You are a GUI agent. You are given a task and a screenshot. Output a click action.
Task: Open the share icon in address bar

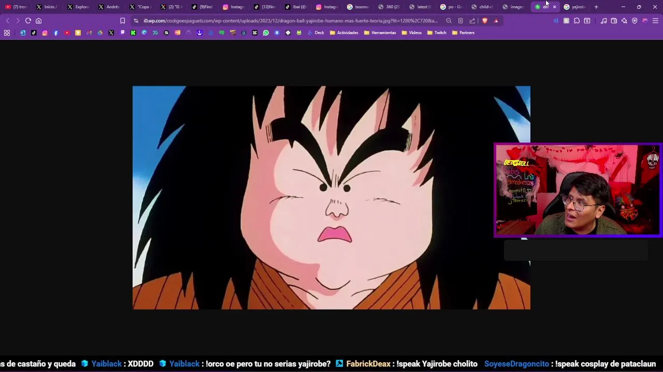tap(472, 21)
